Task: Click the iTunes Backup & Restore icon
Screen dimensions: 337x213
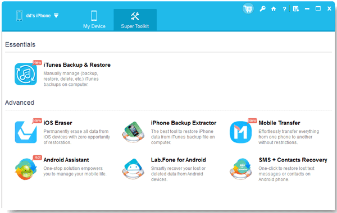Action: pyautogui.click(x=26, y=74)
